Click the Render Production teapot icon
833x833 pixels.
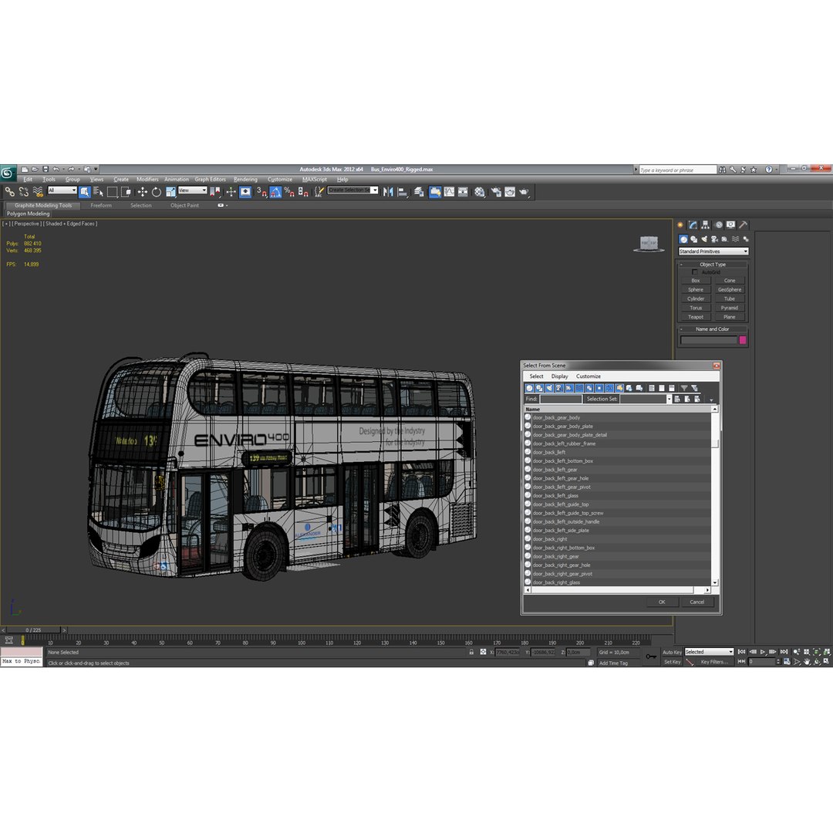coord(524,192)
